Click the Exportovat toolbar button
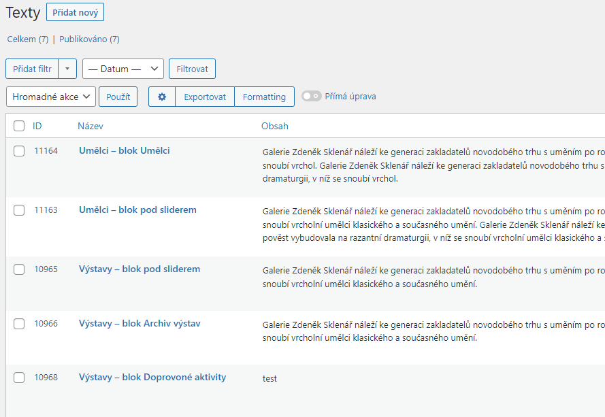This screenshot has width=605, height=417. point(205,97)
